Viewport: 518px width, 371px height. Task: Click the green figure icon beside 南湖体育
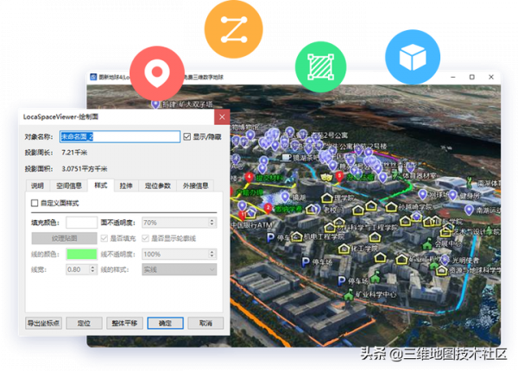coord(470,181)
